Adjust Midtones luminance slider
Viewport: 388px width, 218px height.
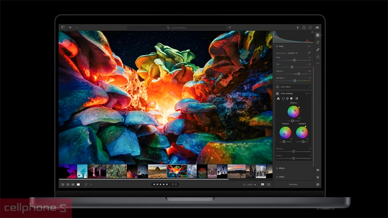(x=293, y=121)
